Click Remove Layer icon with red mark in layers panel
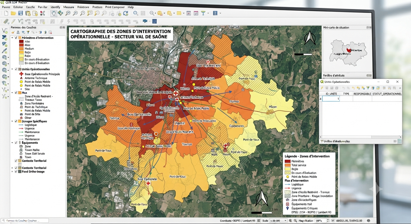This screenshot has height=224, width=411. pyautogui.click(x=50, y=32)
